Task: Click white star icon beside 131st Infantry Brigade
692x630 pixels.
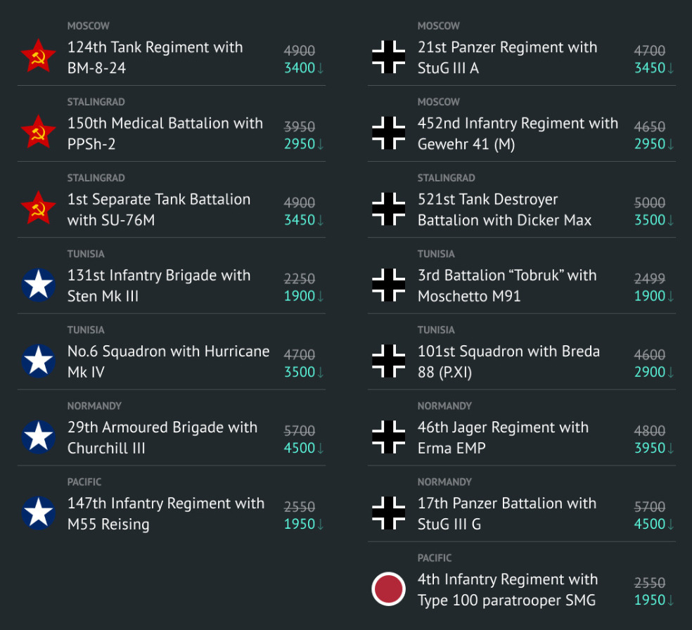Action: tap(38, 285)
